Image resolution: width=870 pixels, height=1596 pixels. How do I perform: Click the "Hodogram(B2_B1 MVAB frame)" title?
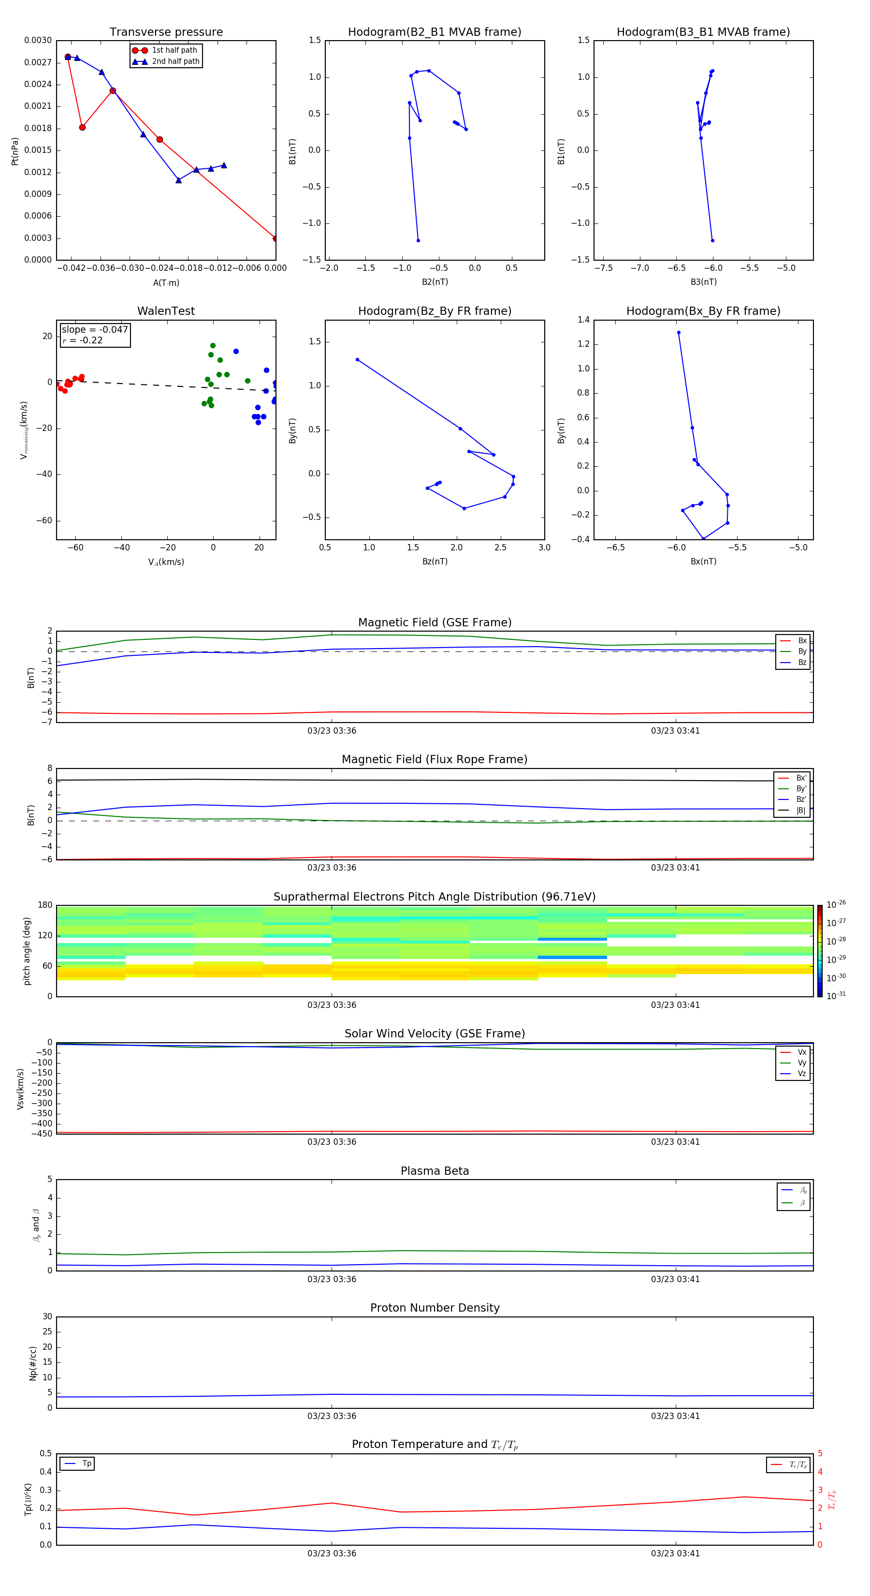pos(435,32)
